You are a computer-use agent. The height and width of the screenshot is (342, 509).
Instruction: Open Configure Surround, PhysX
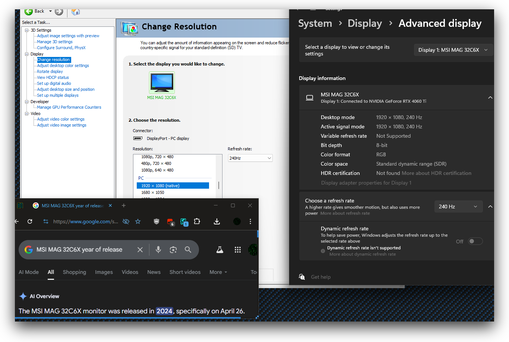(x=61, y=48)
